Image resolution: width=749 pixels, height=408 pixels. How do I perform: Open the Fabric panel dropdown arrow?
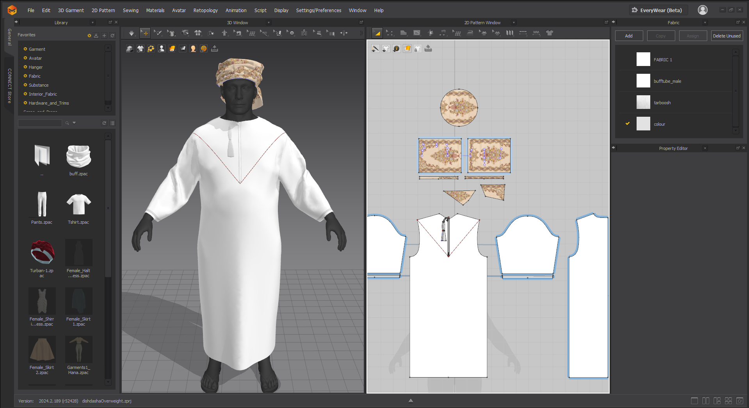click(x=705, y=23)
